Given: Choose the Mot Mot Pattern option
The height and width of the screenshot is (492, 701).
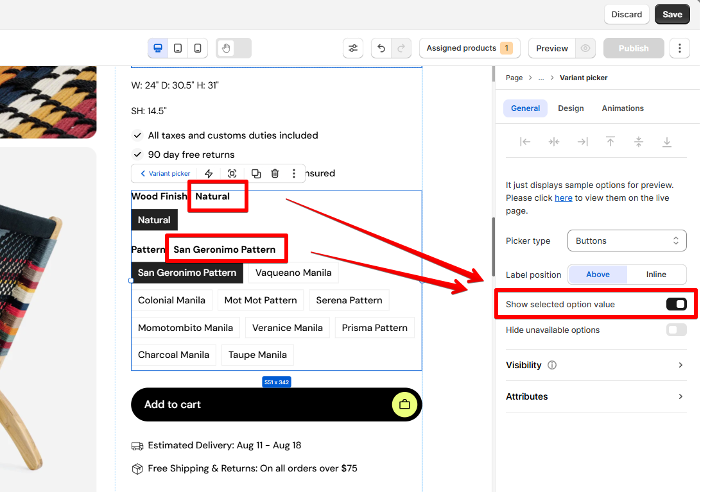Looking at the screenshot, I should coord(261,300).
